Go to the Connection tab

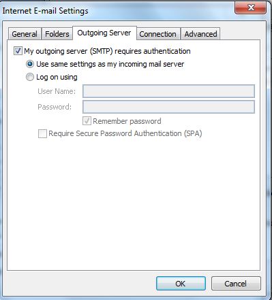[x=158, y=34]
